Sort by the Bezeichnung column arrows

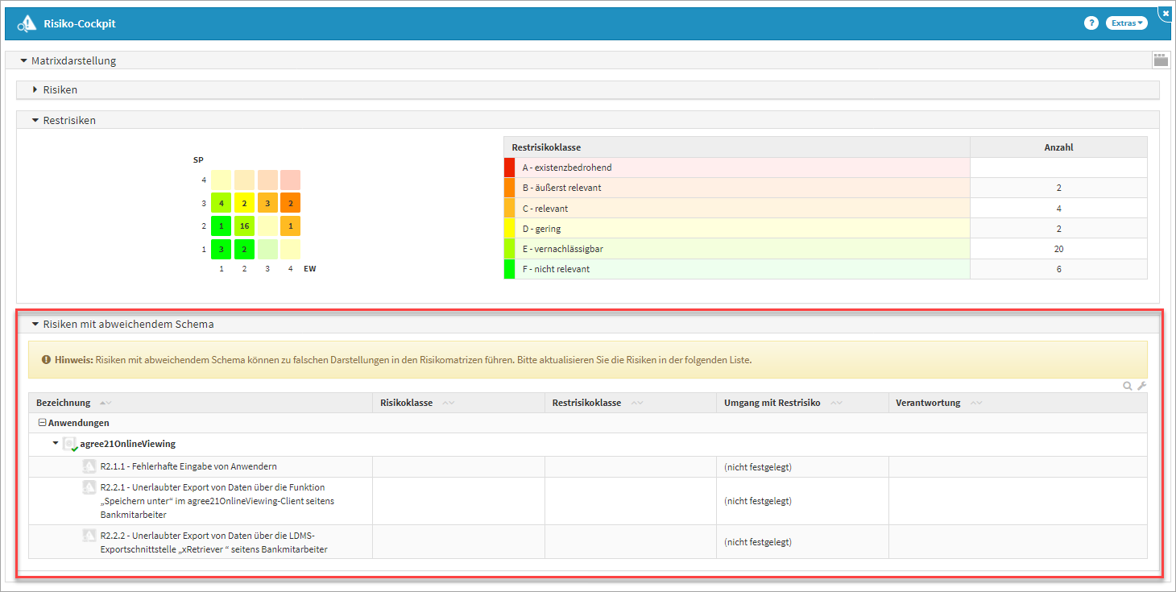106,403
